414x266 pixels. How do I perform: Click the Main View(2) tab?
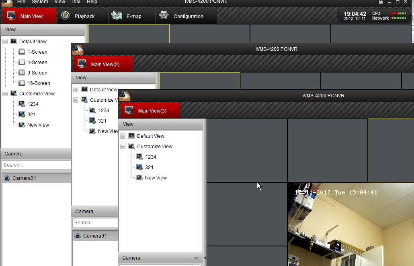click(104, 64)
